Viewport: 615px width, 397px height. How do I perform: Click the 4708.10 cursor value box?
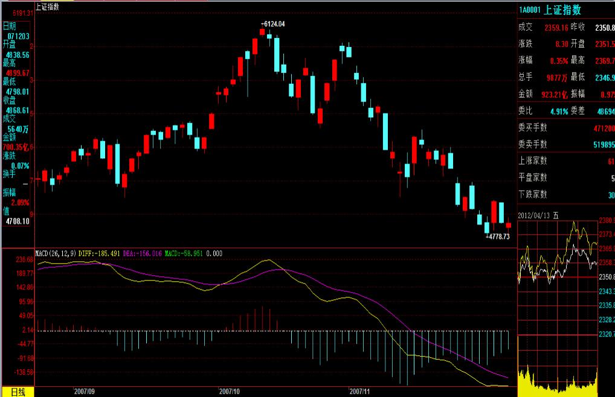click(18, 221)
